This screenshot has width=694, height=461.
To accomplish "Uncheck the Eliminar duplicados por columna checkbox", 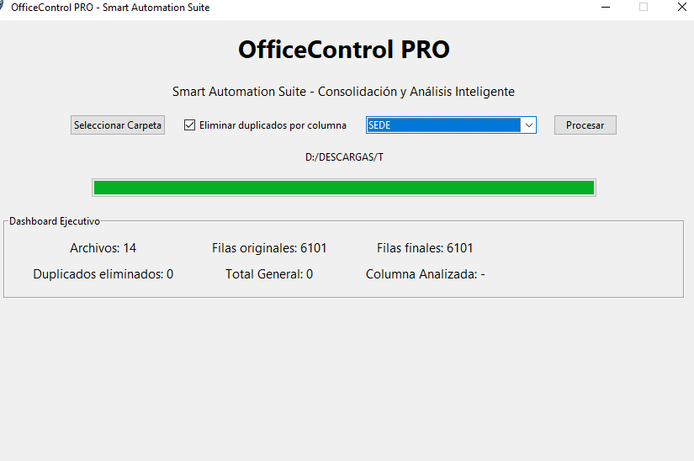I will (190, 125).
